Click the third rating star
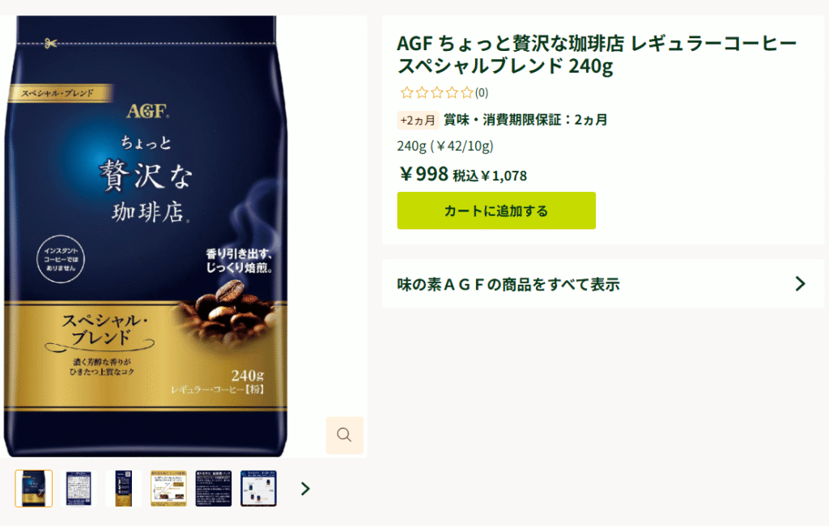This screenshot has width=829, height=526. (436, 93)
